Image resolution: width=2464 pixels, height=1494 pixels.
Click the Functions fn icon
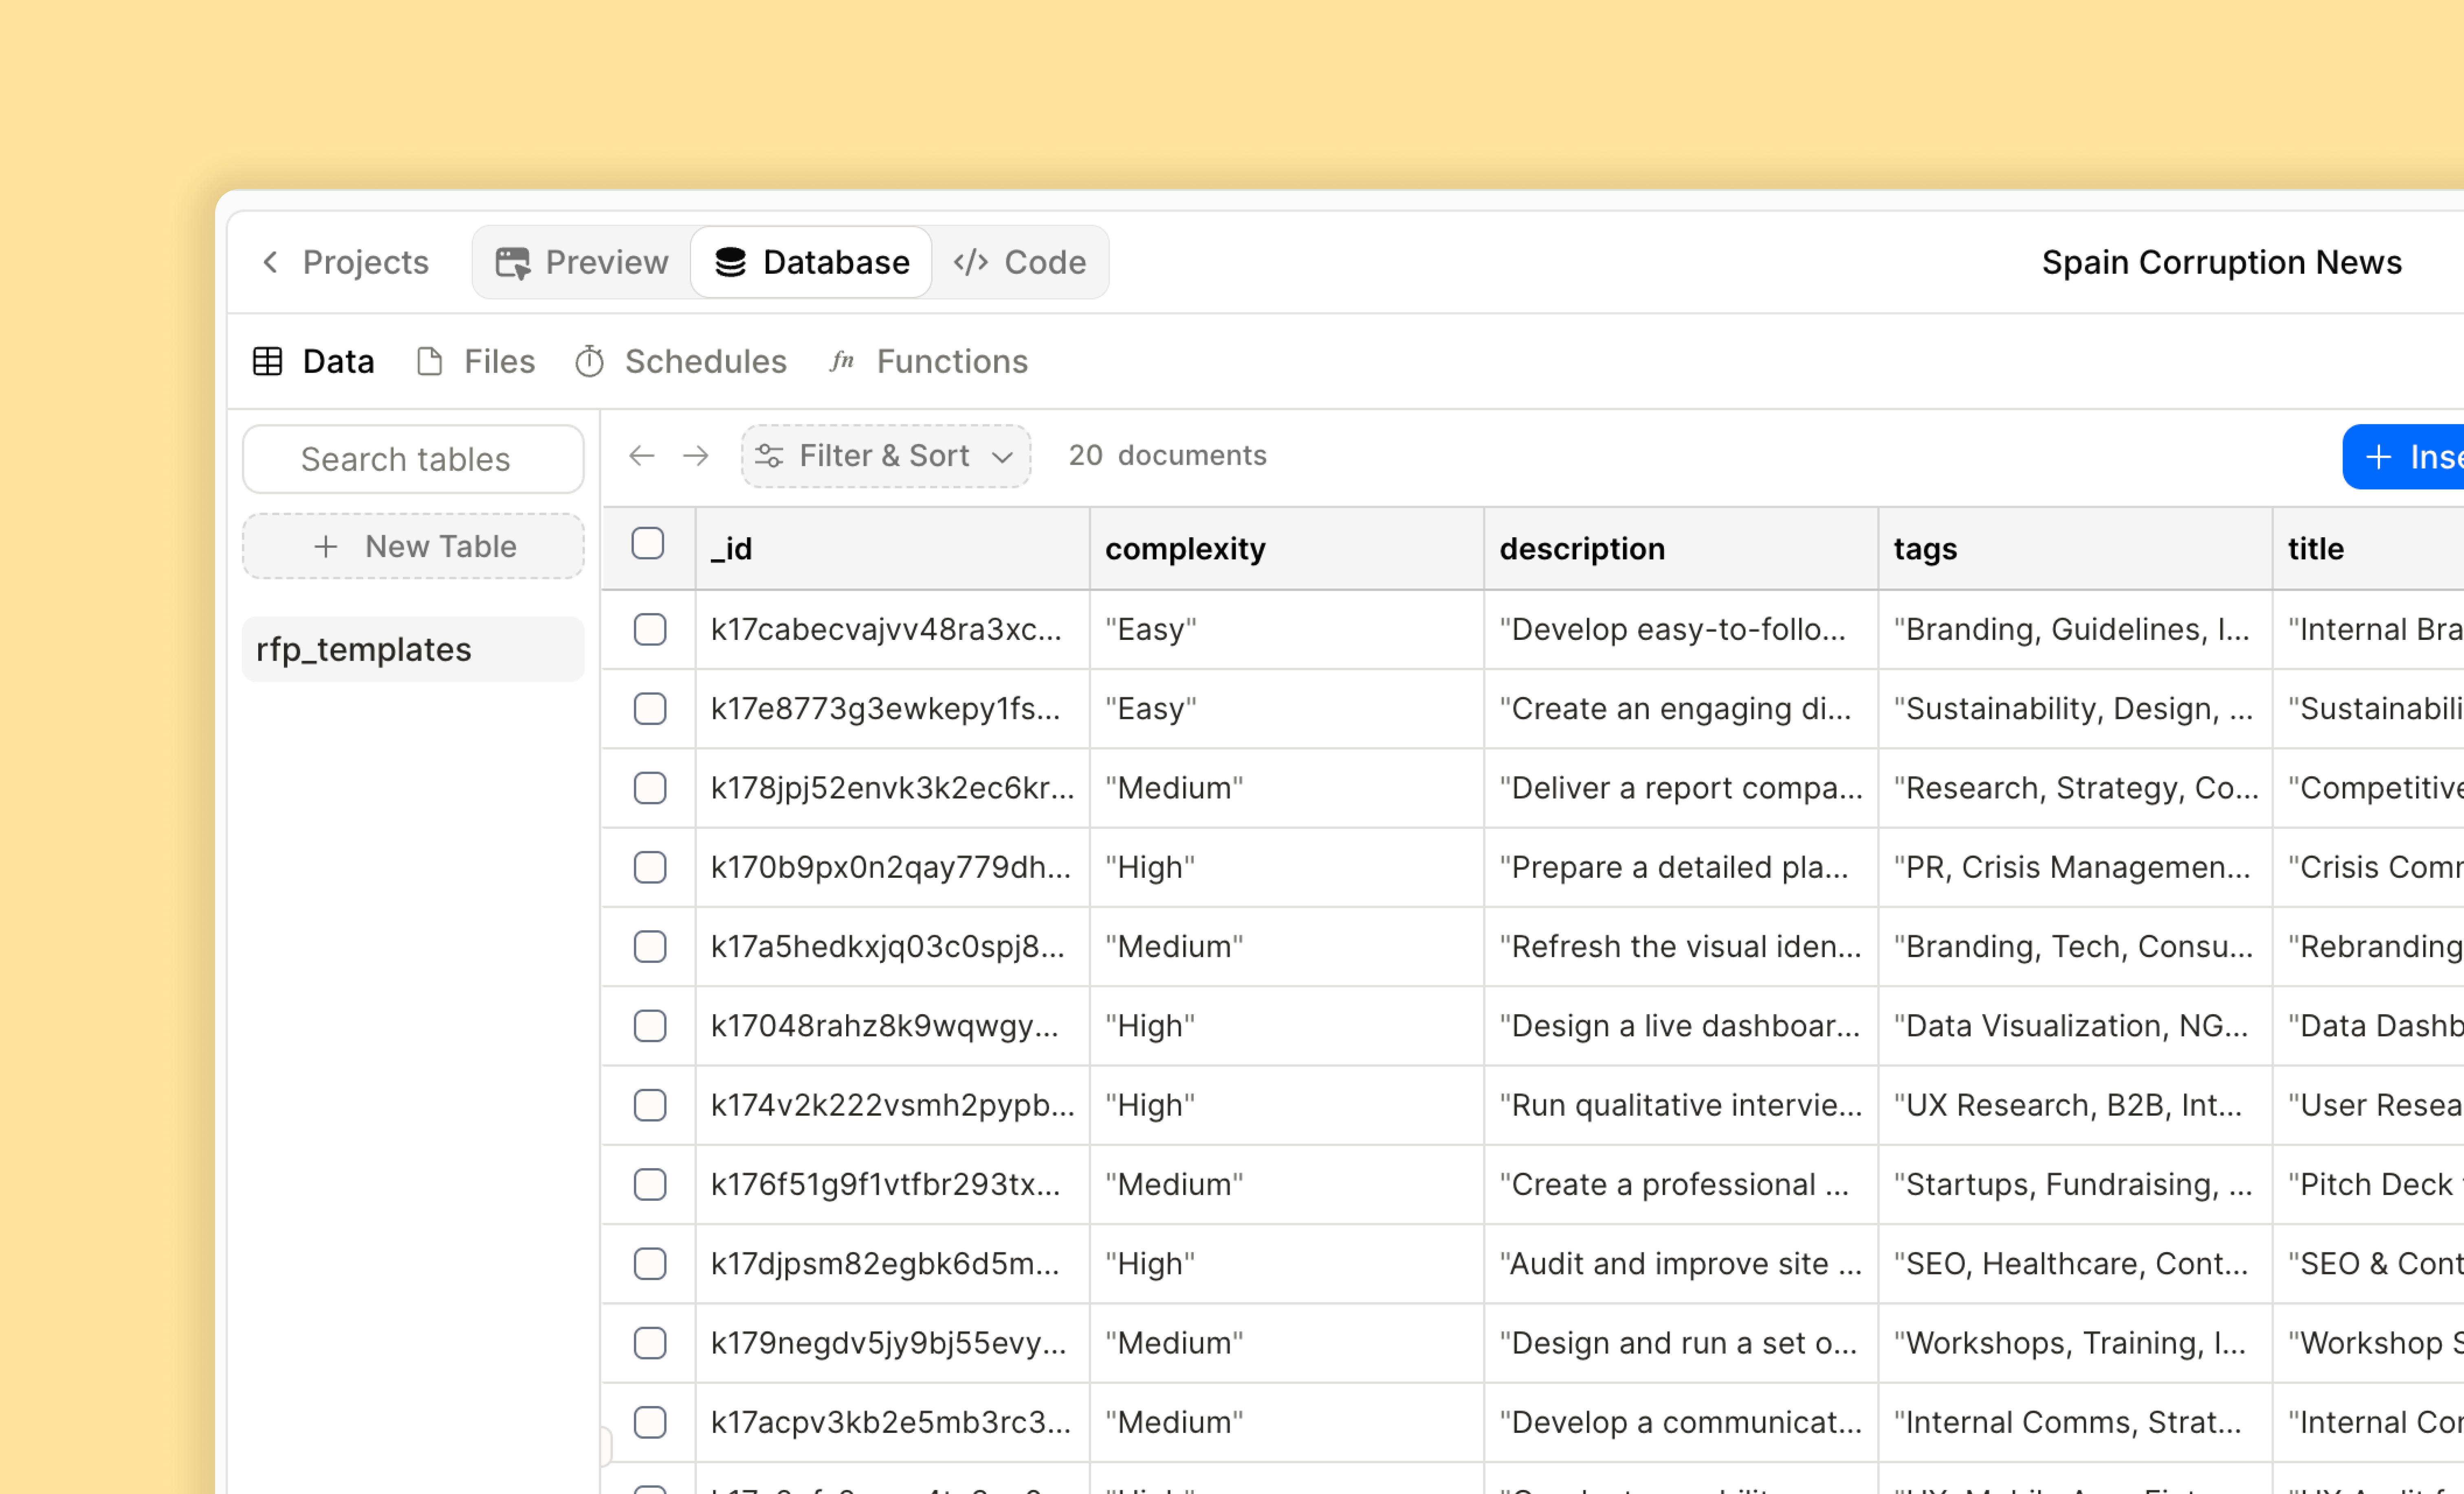pos(842,361)
